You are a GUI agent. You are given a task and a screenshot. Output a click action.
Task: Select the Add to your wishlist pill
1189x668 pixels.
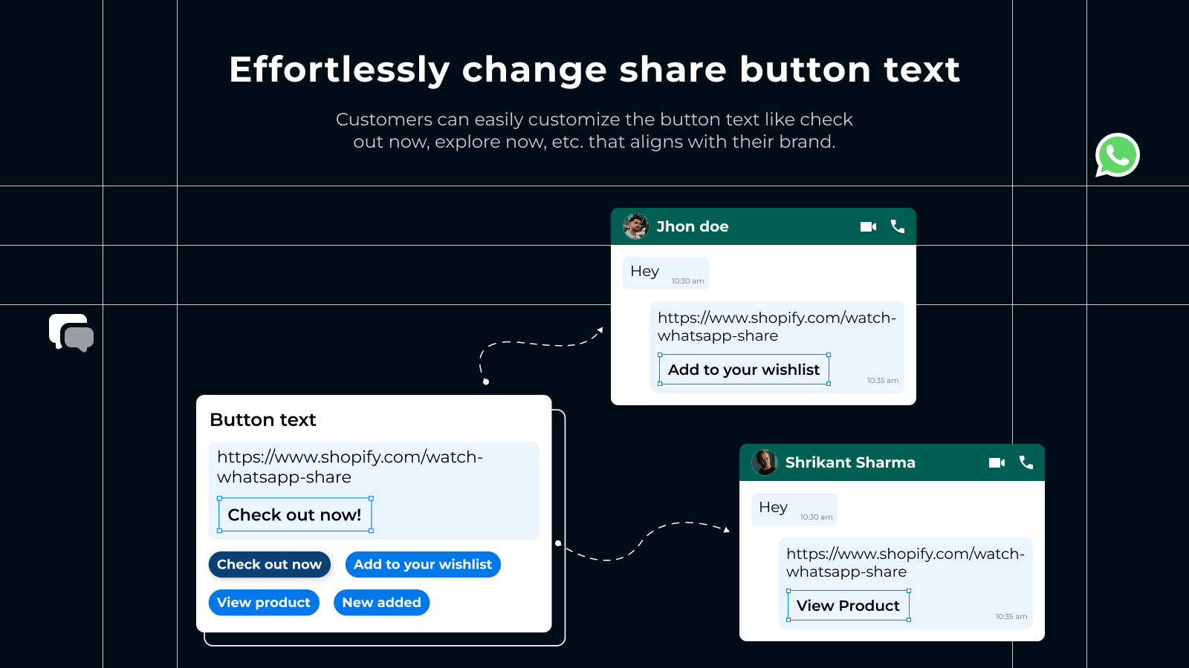pos(423,564)
